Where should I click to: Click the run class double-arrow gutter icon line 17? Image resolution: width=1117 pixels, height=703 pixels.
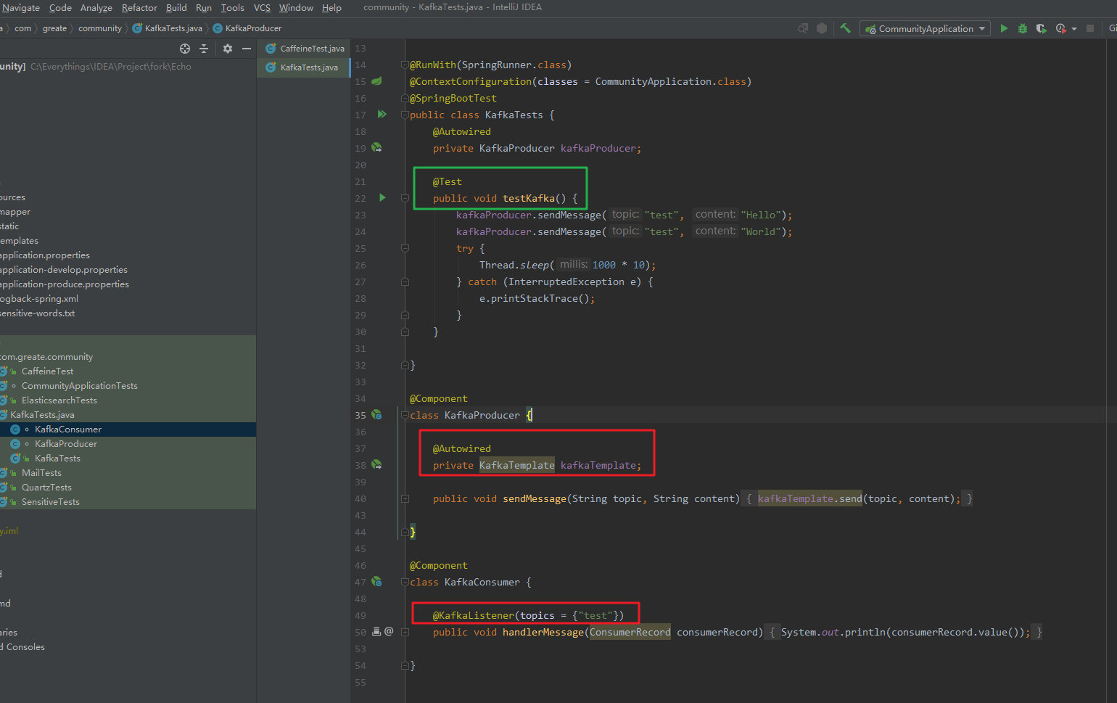tap(382, 114)
